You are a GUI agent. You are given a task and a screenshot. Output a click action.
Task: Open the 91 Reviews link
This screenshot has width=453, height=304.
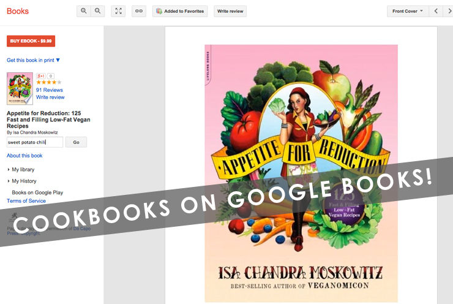[50, 90]
